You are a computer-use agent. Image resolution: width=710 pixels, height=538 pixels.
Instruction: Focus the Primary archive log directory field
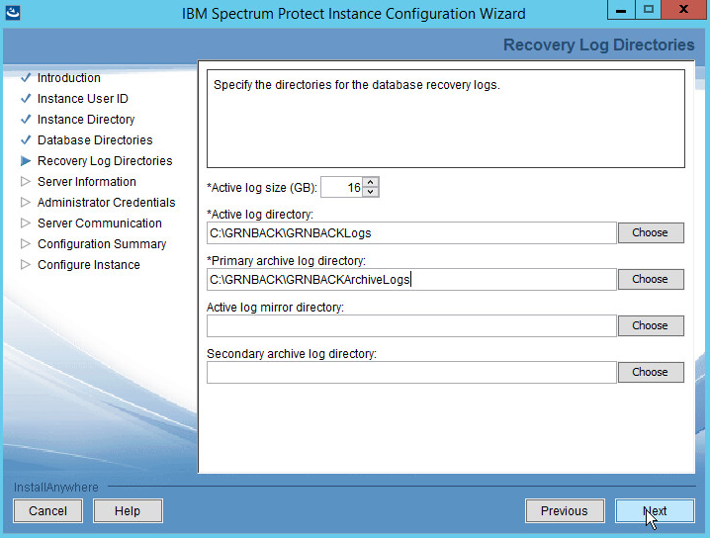pyautogui.click(x=410, y=280)
